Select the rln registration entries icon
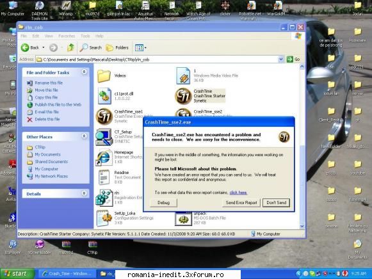 104,198
